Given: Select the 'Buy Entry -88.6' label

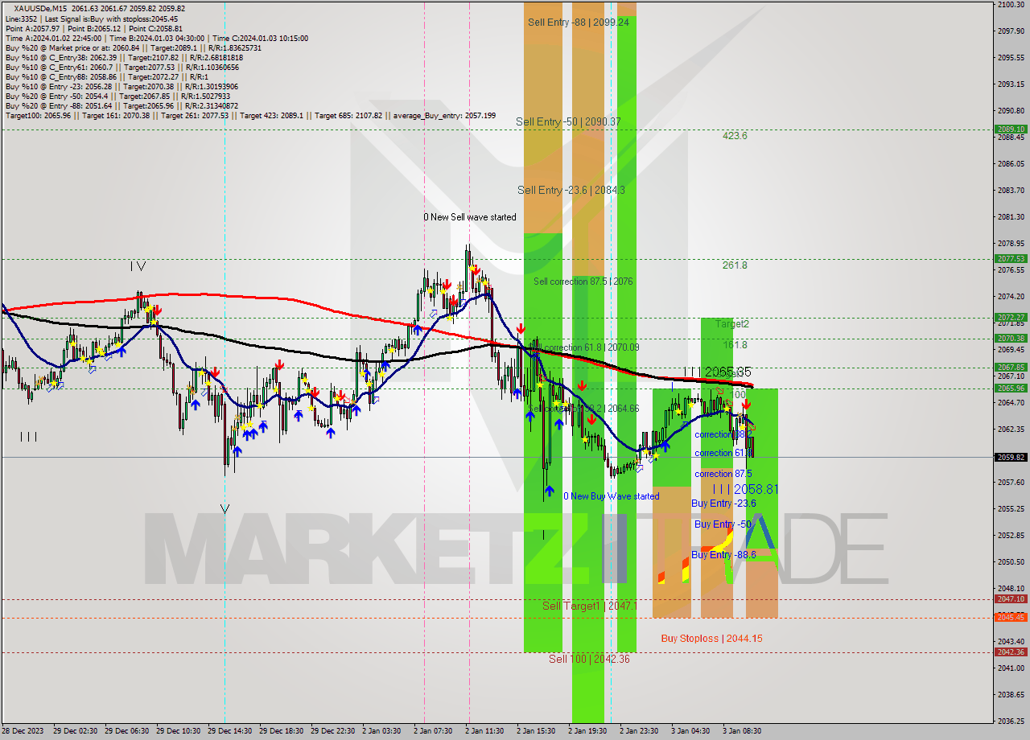Looking at the screenshot, I should (723, 555).
